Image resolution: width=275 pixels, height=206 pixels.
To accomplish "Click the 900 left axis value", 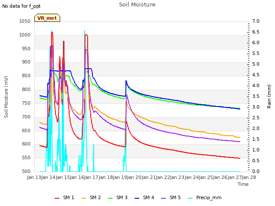I will (x=26, y=62).
